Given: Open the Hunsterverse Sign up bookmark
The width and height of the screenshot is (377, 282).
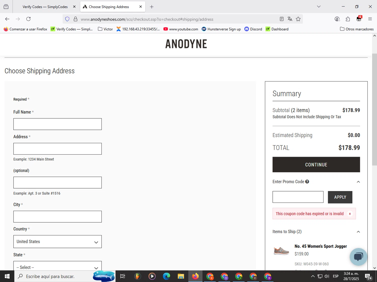Looking at the screenshot, I should tap(221, 29).
